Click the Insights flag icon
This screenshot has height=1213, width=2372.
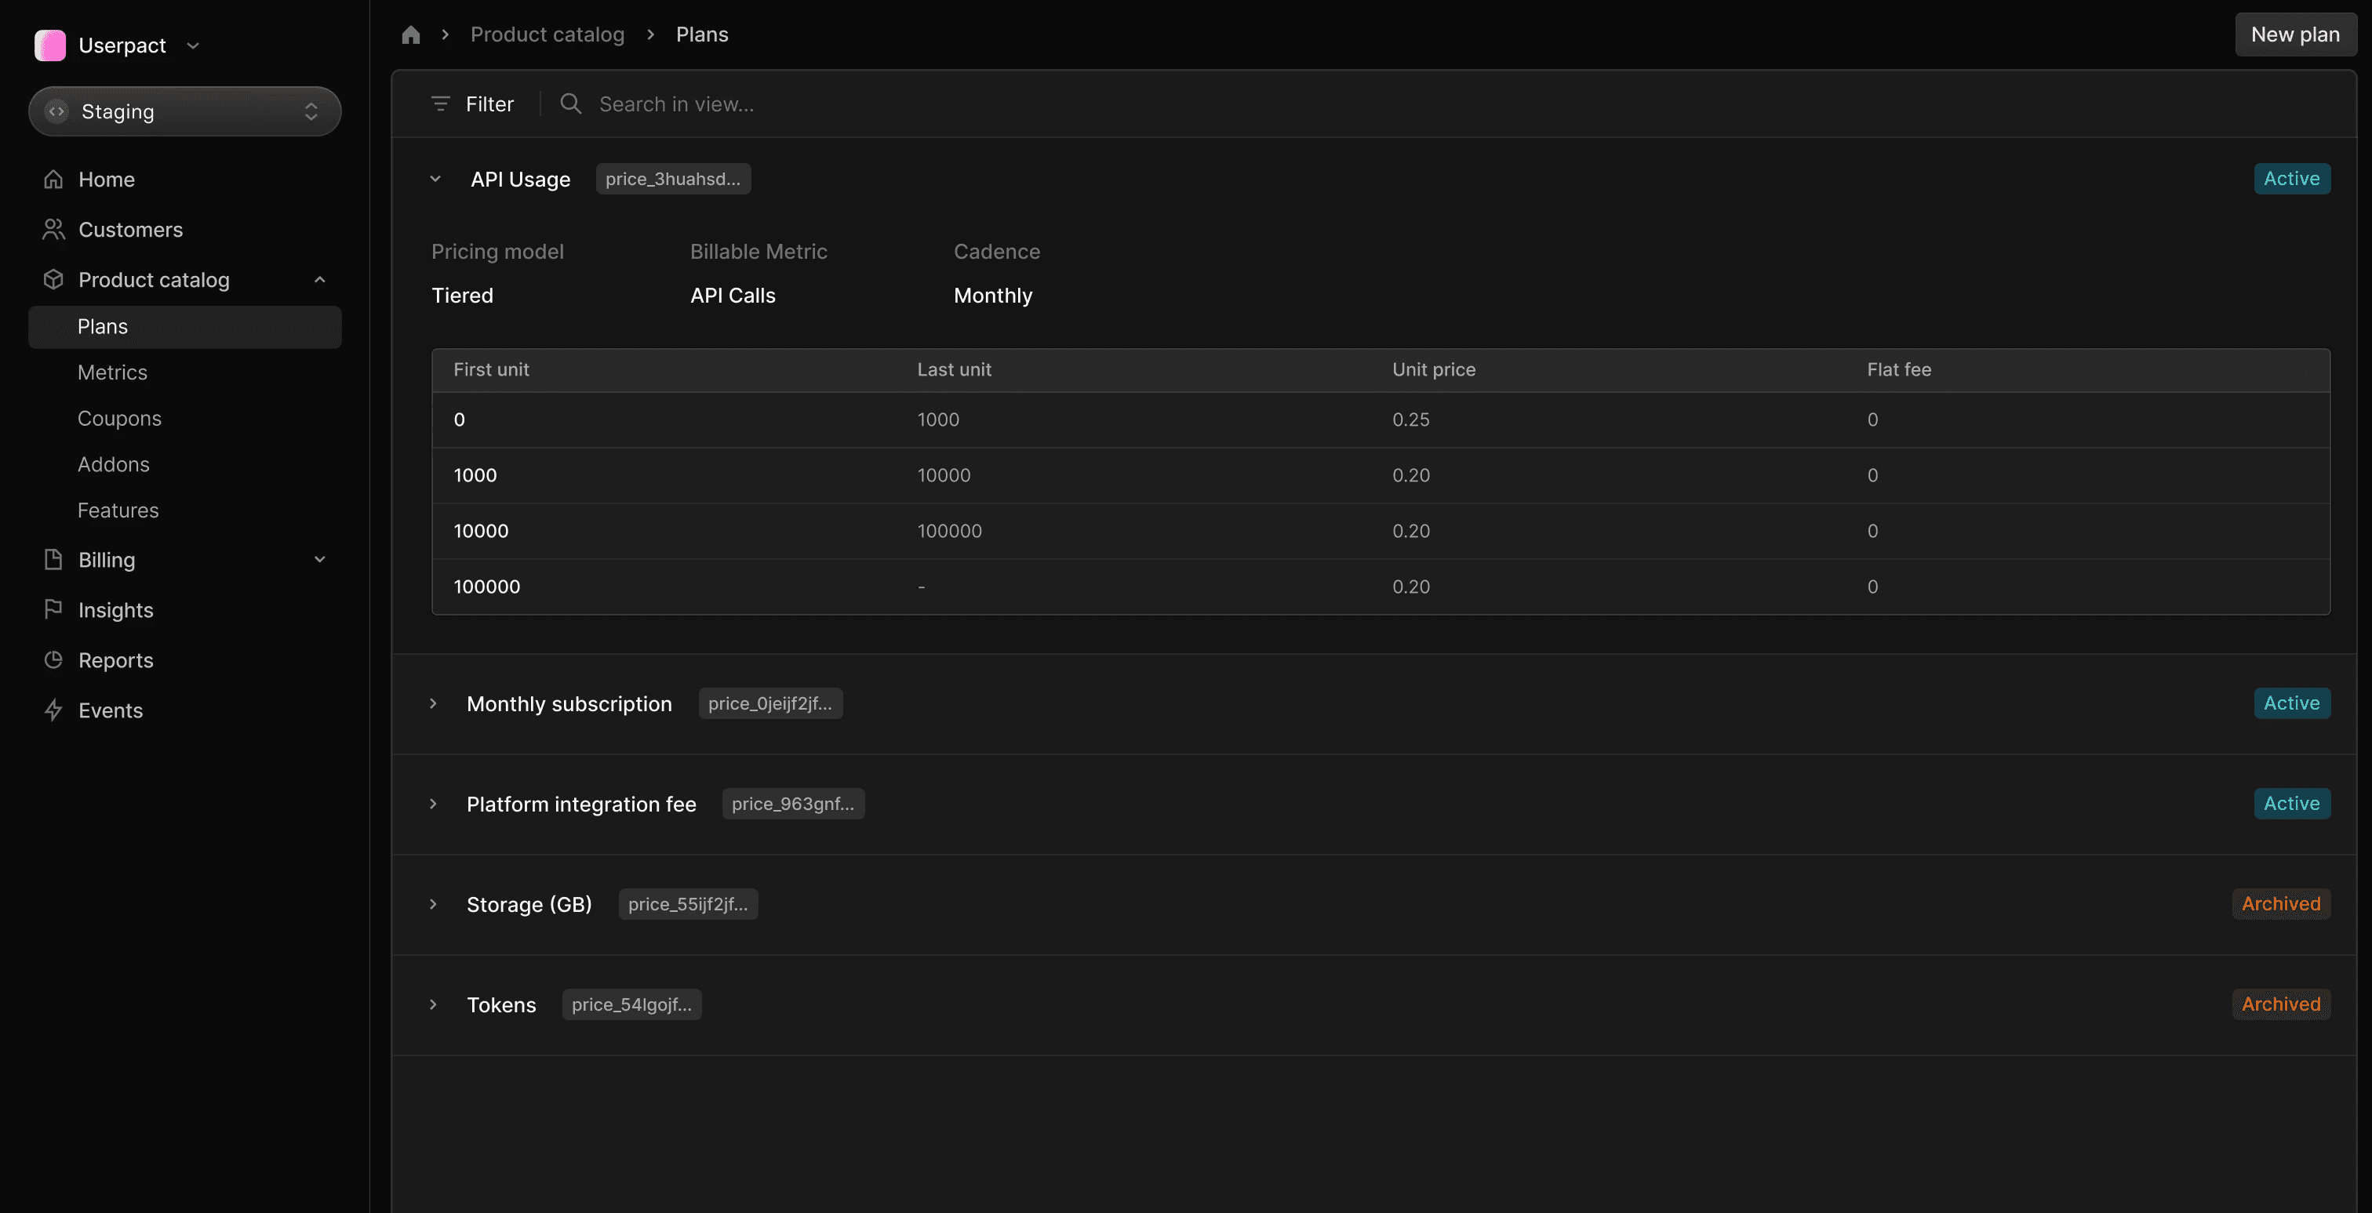(53, 609)
